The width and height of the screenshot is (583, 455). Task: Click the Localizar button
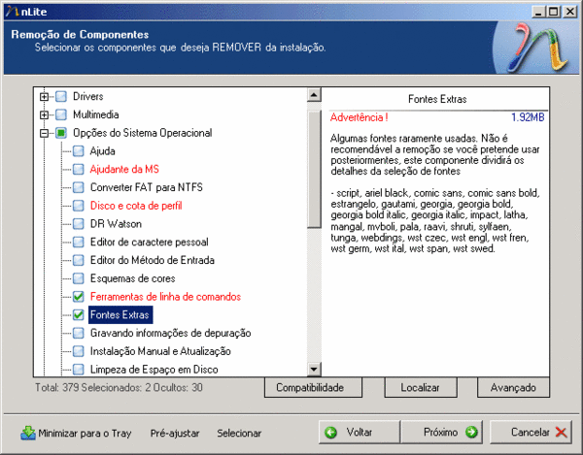(x=421, y=387)
